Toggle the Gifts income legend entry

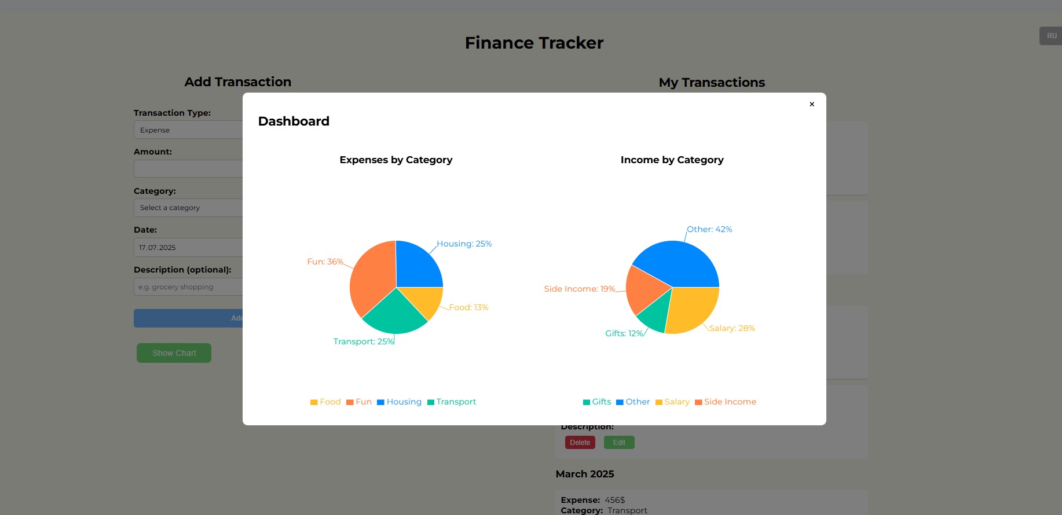point(597,402)
